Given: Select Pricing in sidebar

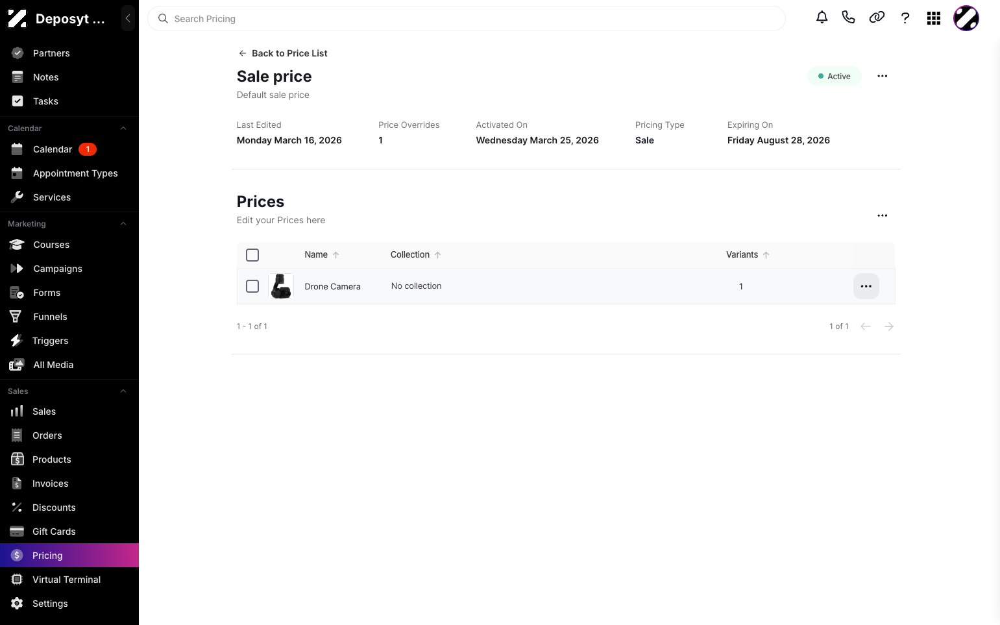Looking at the screenshot, I should coord(69,556).
